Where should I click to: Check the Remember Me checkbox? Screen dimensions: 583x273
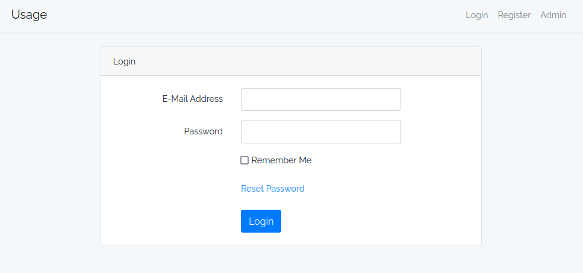(245, 160)
